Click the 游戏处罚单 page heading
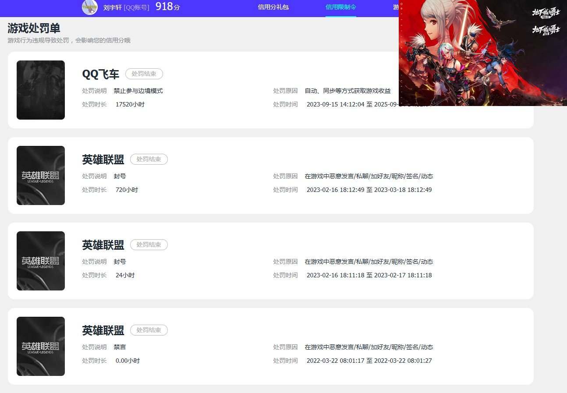Viewport: 567px width, 393px height. pos(34,28)
